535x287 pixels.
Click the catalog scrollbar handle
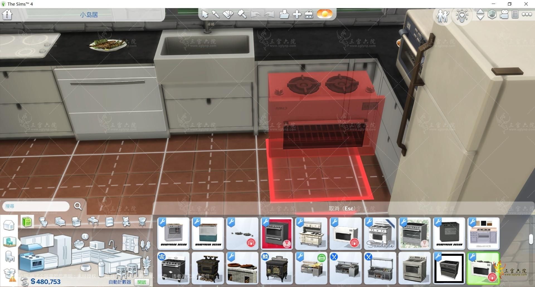531,240
